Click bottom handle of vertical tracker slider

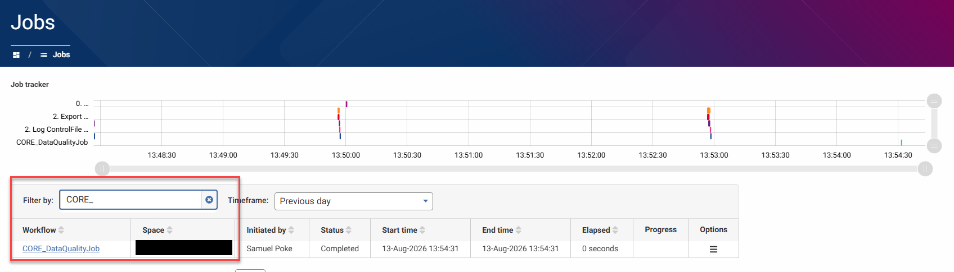[x=934, y=146]
